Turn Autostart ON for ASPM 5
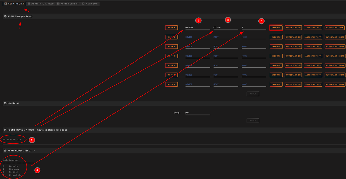Viewport: 346px width, 179px height. (293, 65)
